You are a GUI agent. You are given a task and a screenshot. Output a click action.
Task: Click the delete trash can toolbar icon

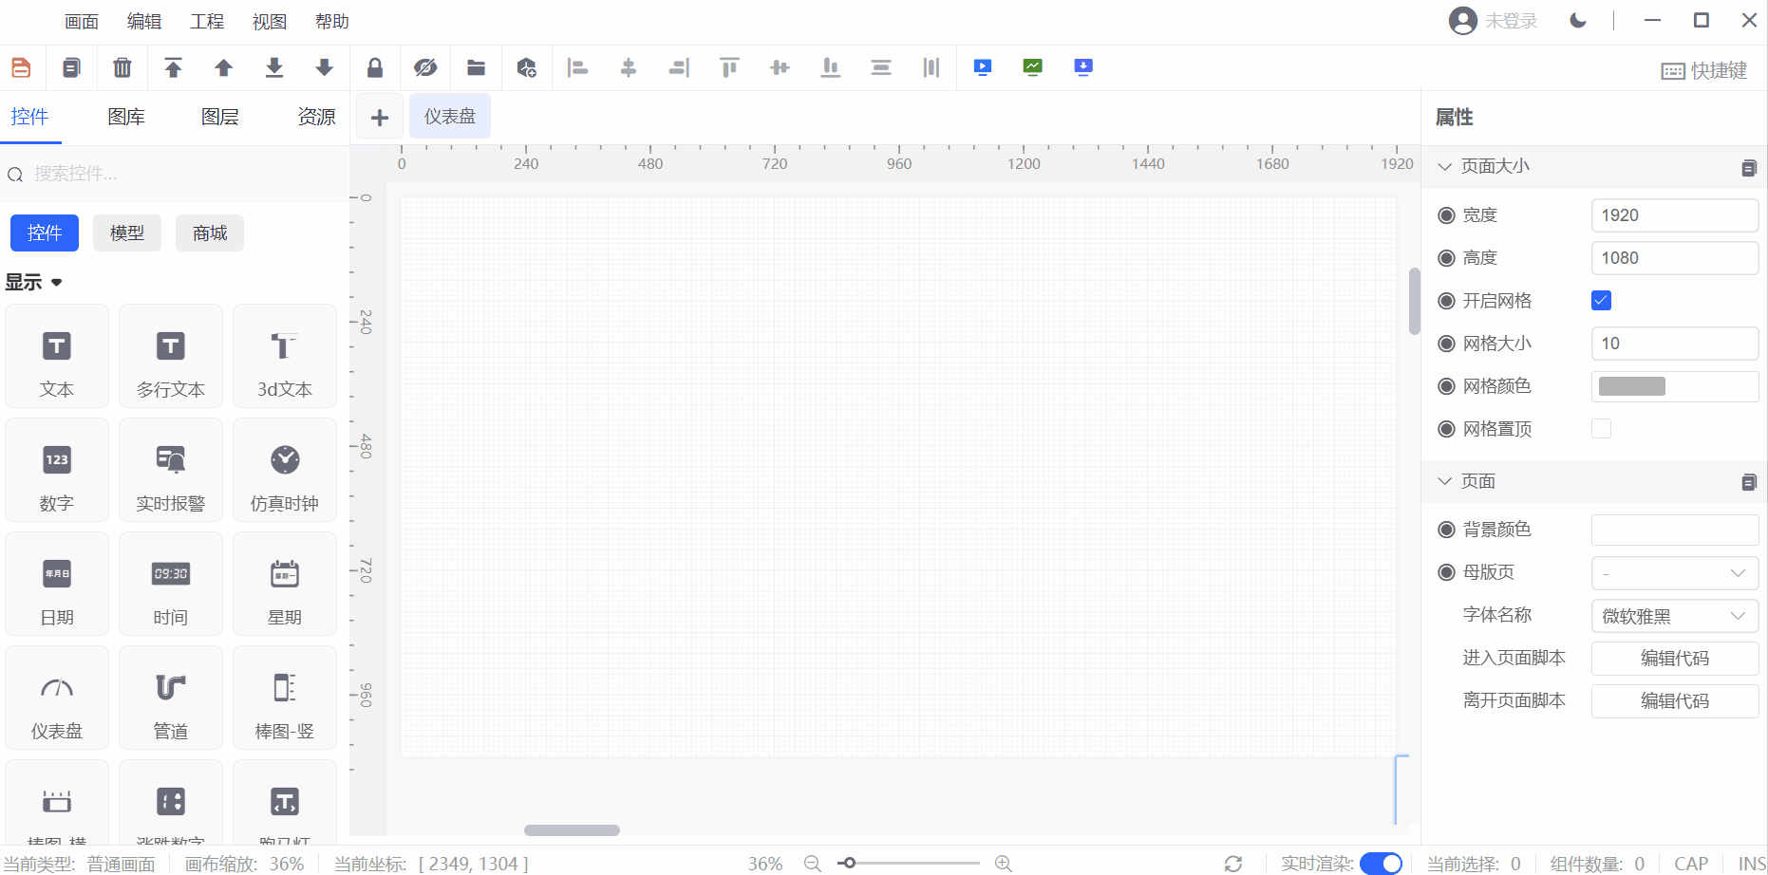coord(122,67)
